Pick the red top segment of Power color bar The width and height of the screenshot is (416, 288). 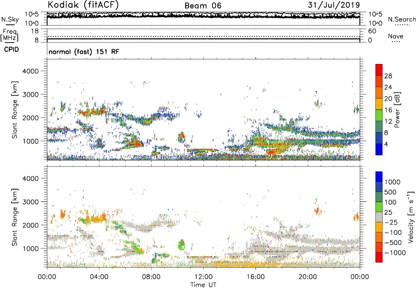point(379,70)
